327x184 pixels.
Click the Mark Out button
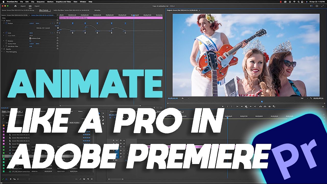point(231,107)
